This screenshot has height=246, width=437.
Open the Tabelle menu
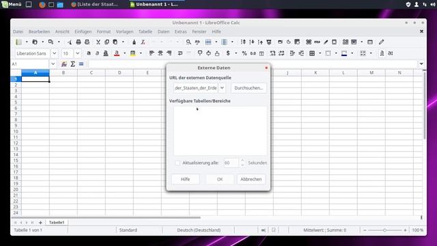click(145, 31)
